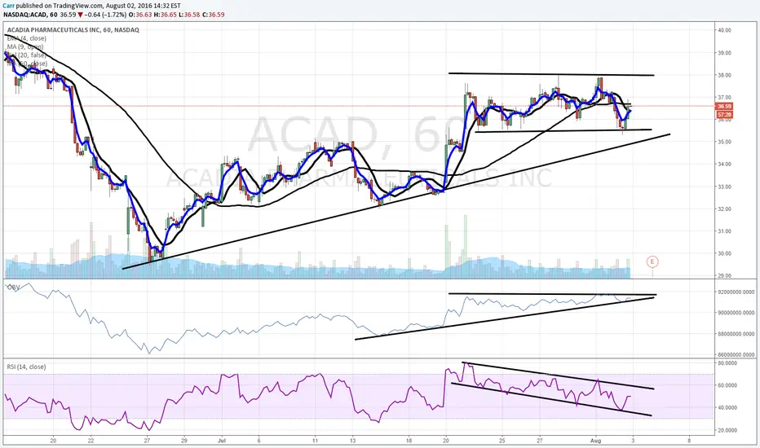Click the L:36.58 low value
760x448 pixels.
click(190, 15)
